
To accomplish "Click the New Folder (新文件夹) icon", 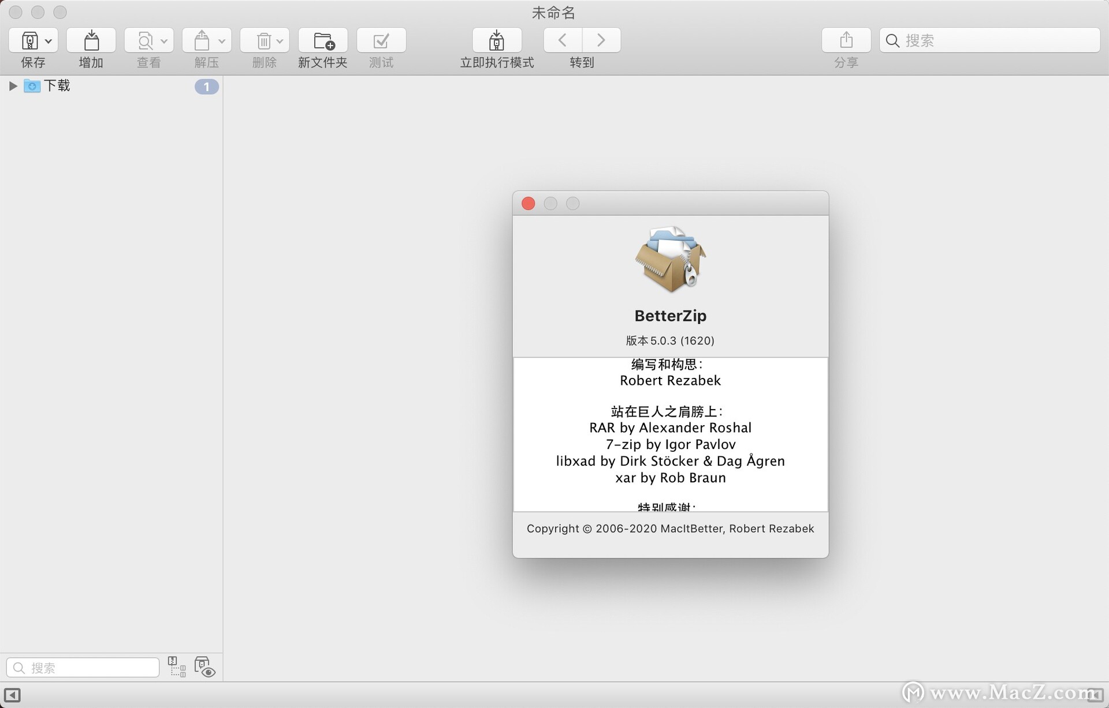I will click(323, 40).
